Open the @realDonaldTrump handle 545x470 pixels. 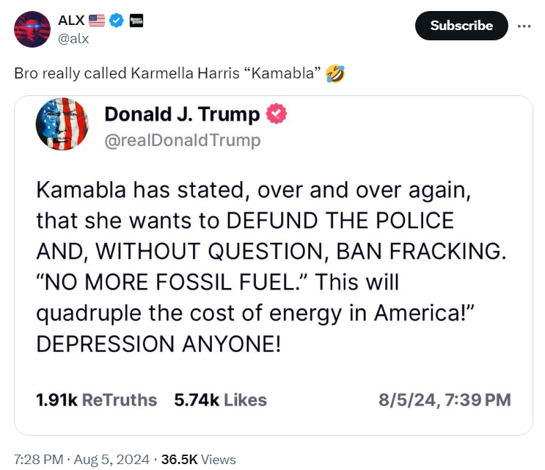[x=183, y=140]
